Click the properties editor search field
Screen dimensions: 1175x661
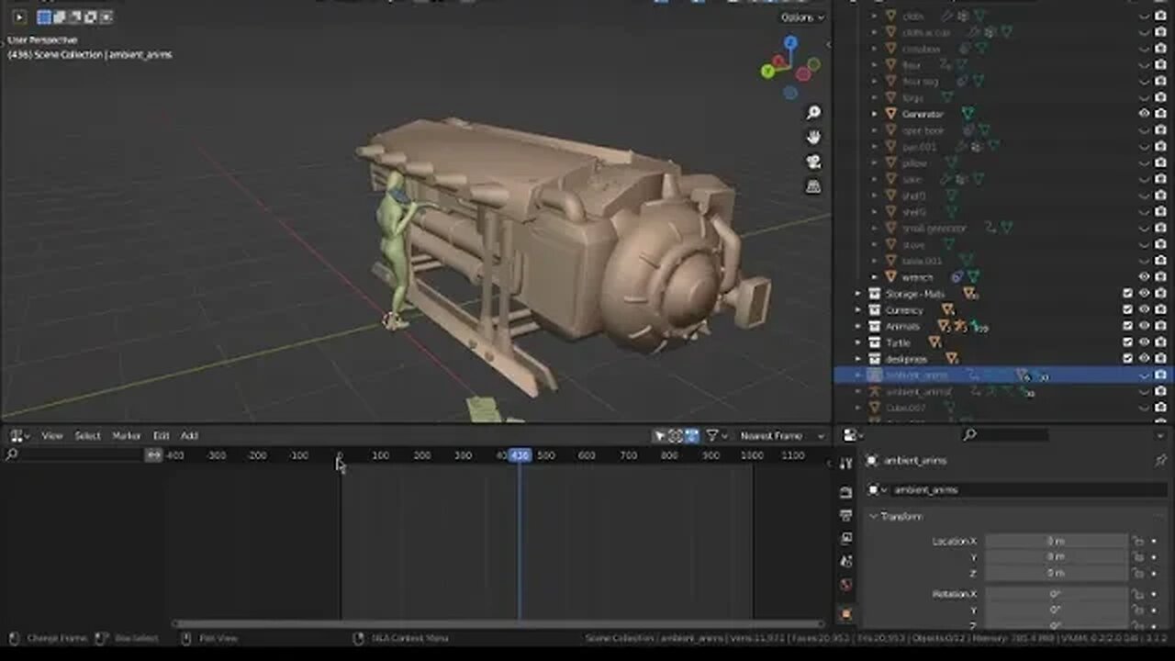[1005, 435]
